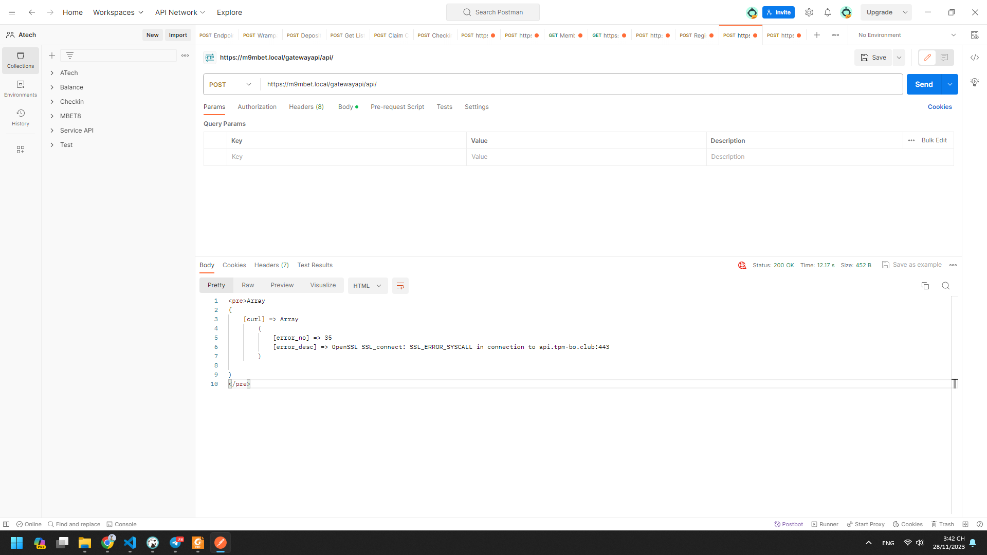987x555 pixels.
Task: Open the Send button dropdown arrow
Action: (x=950, y=84)
